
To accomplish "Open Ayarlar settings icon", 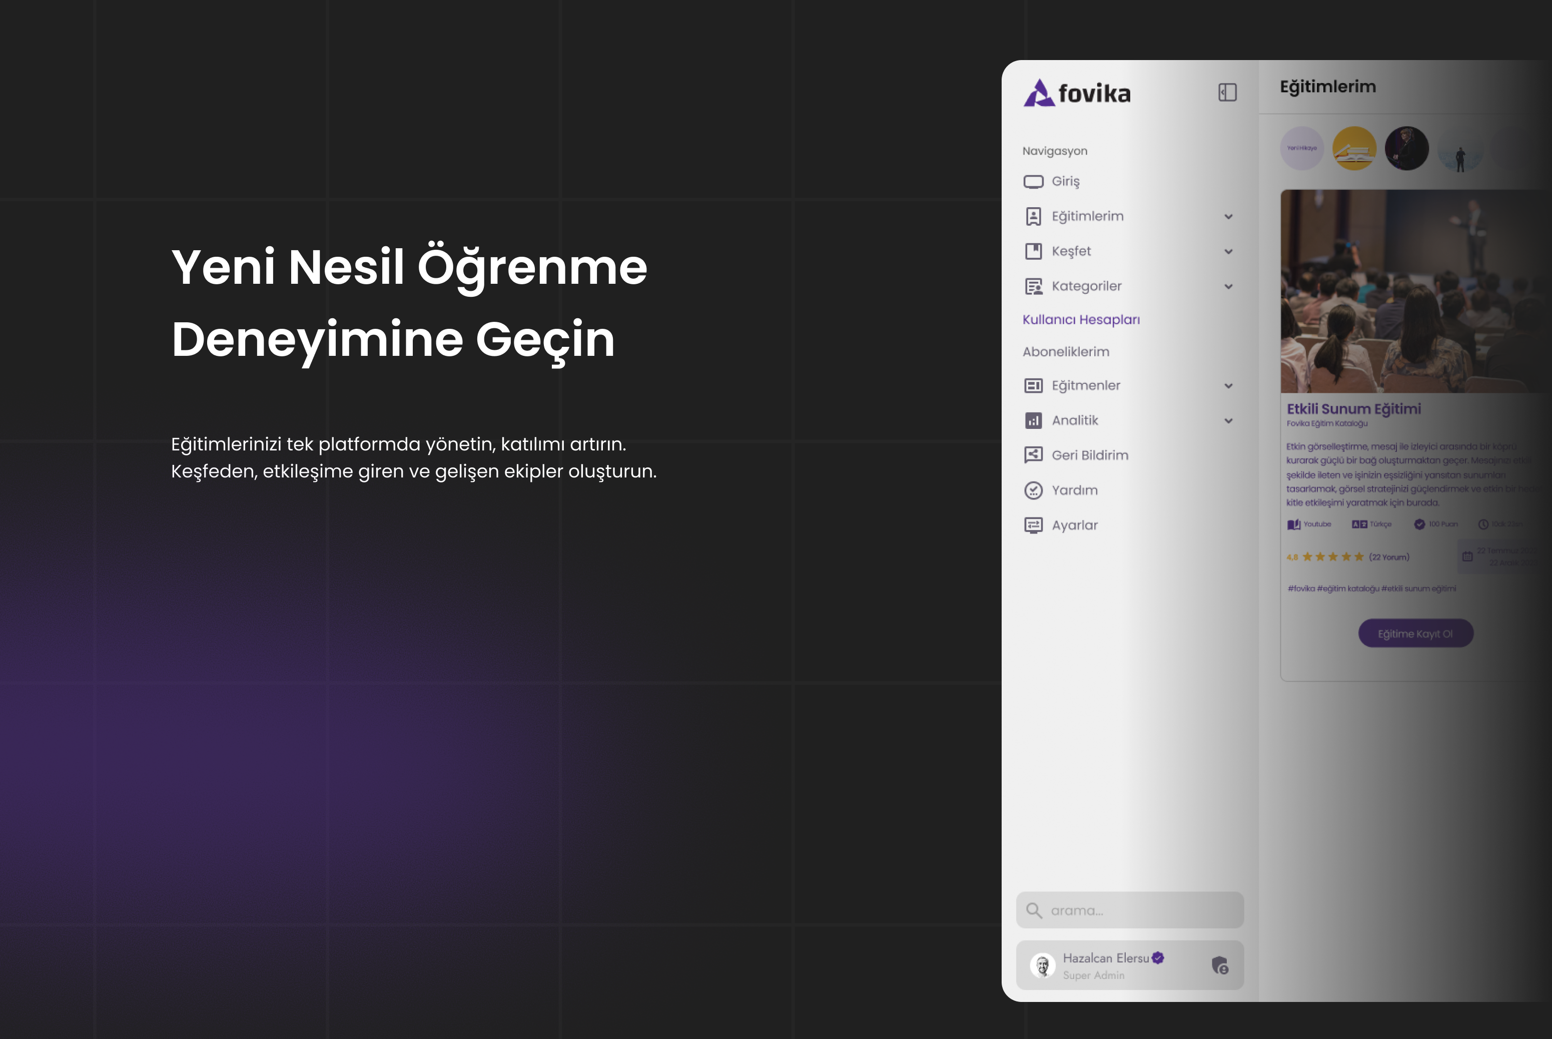I will coord(1033,526).
